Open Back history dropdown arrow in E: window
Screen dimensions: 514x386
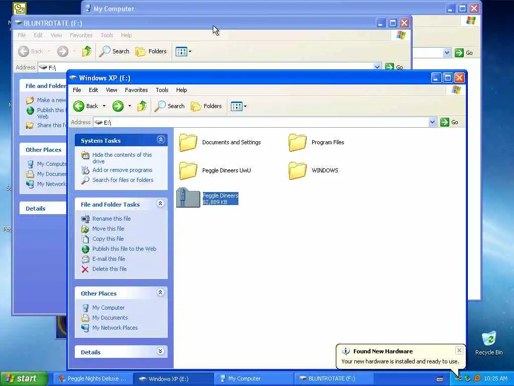pos(104,106)
